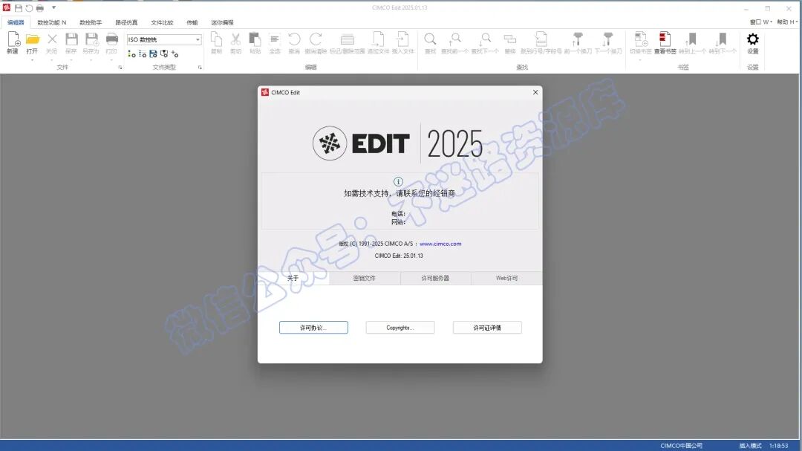The image size is (802, 451).
Task: Click the 许可证详情 button
Action: pos(487,328)
